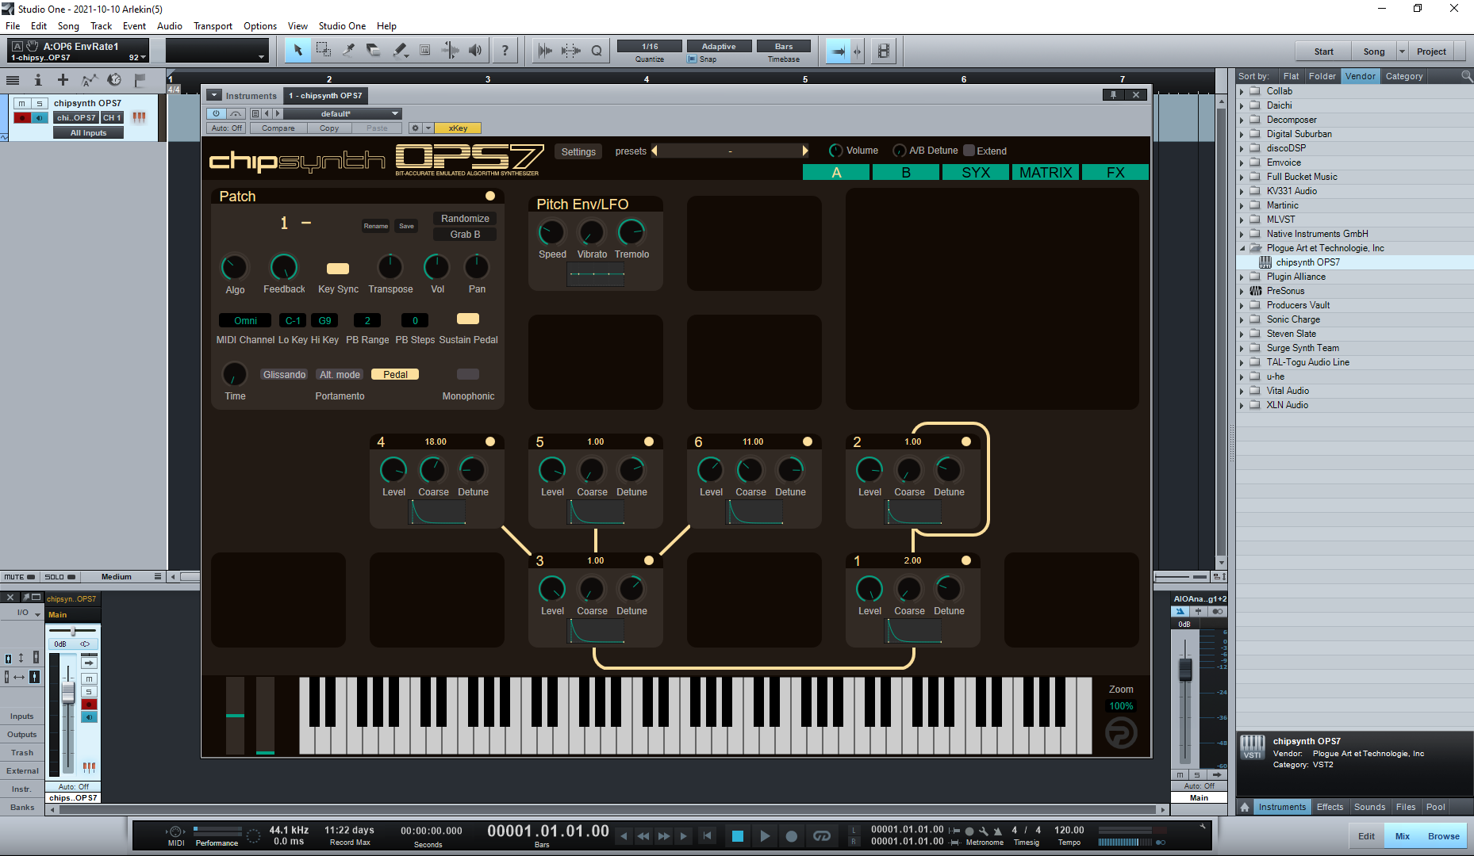This screenshot has height=856, width=1474.
Task: Open the Quantize 1/16 value dropdown
Action: pyautogui.click(x=650, y=46)
